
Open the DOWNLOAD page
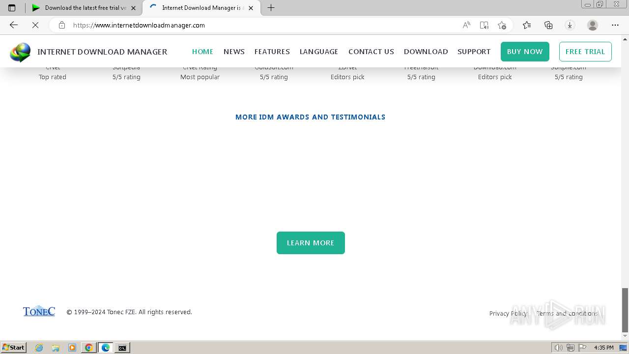[x=426, y=52]
